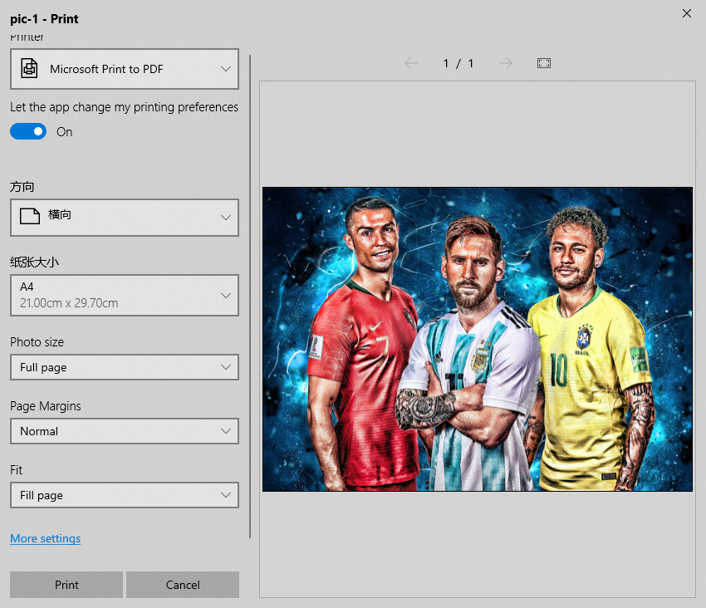706x608 pixels.
Task: Open the A4 paper size dropdown
Action: coord(125,295)
